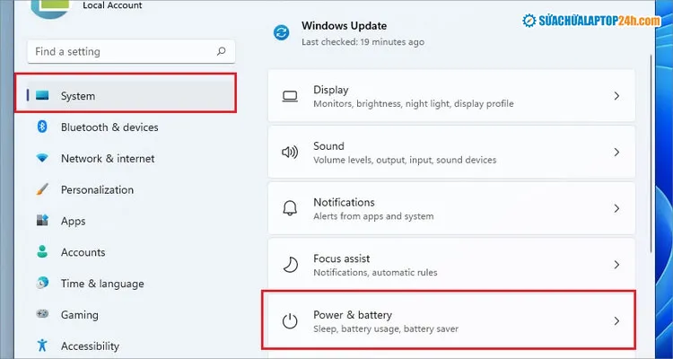Go to Personalization settings

pyautogui.click(x=97, y=190)
